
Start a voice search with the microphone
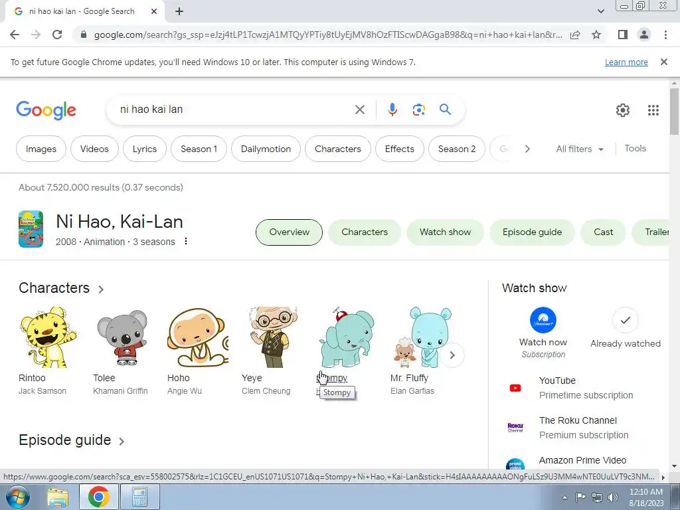[392, 110]
